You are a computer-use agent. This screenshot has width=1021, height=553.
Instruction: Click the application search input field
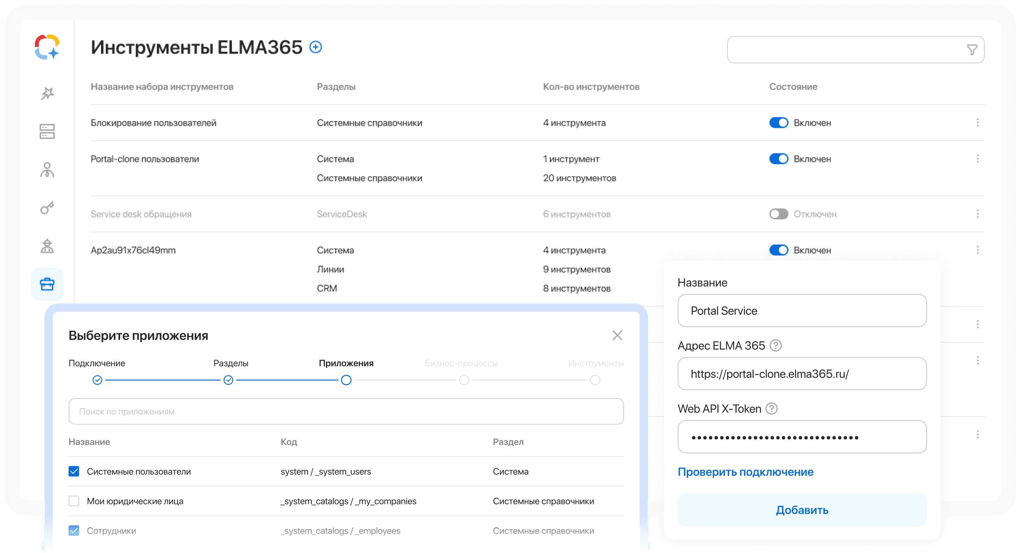pyautogui.click(x=345, y=411)
